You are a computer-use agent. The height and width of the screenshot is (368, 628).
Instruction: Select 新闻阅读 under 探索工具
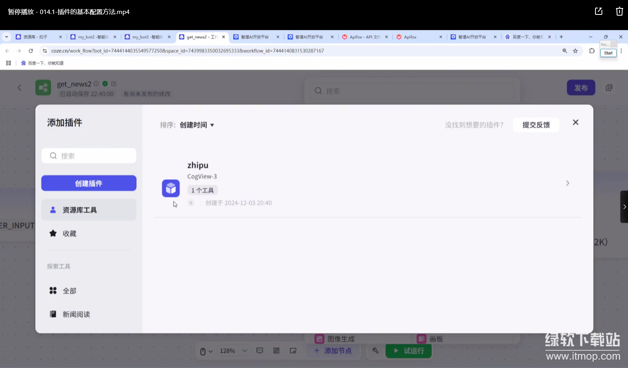pyautogui.click(x=76, y=314)
